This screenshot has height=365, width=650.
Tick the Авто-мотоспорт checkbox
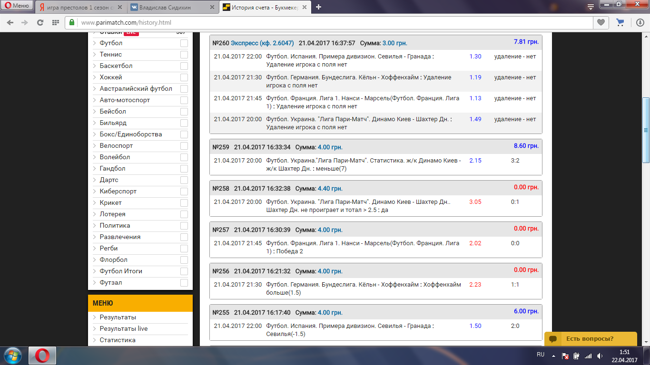[184, 100]
